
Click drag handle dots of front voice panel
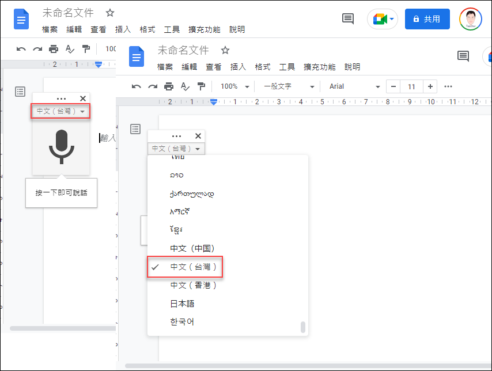point(177,136)
